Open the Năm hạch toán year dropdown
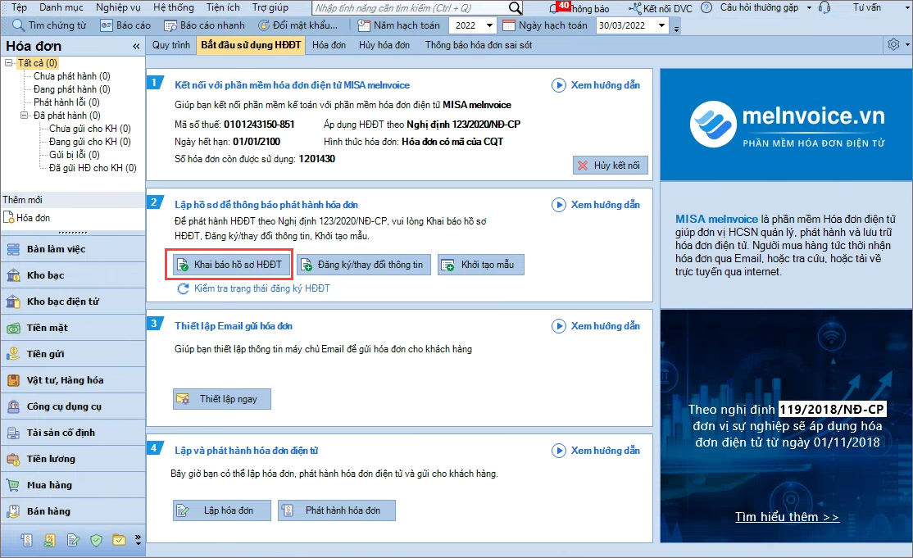This screenshot has height=558, width=913. pyautogui.click(x=489, y=25)
